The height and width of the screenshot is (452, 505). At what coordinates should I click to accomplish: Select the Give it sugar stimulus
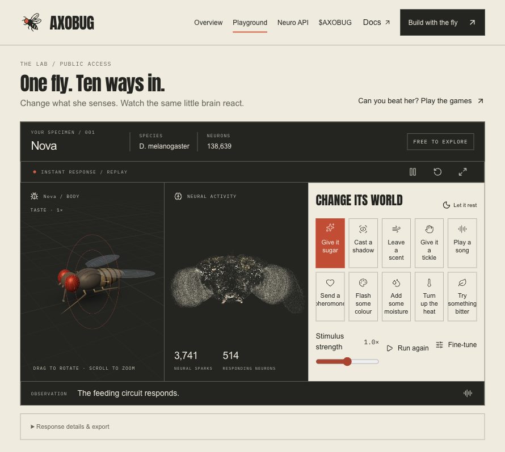[x=330, y=243]
